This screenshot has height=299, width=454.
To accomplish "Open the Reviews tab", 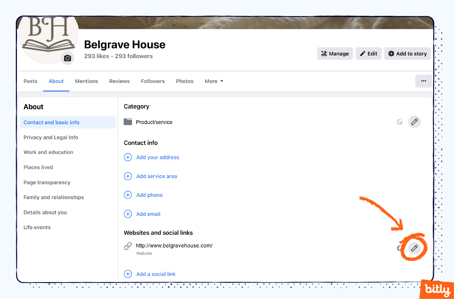I will pyautogui.click(x=119, y=81).
